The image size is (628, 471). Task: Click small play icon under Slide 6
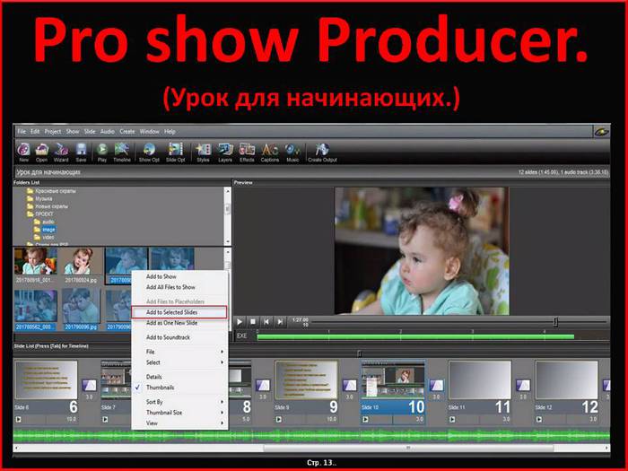pyautogui.click(x=19, y=419)
